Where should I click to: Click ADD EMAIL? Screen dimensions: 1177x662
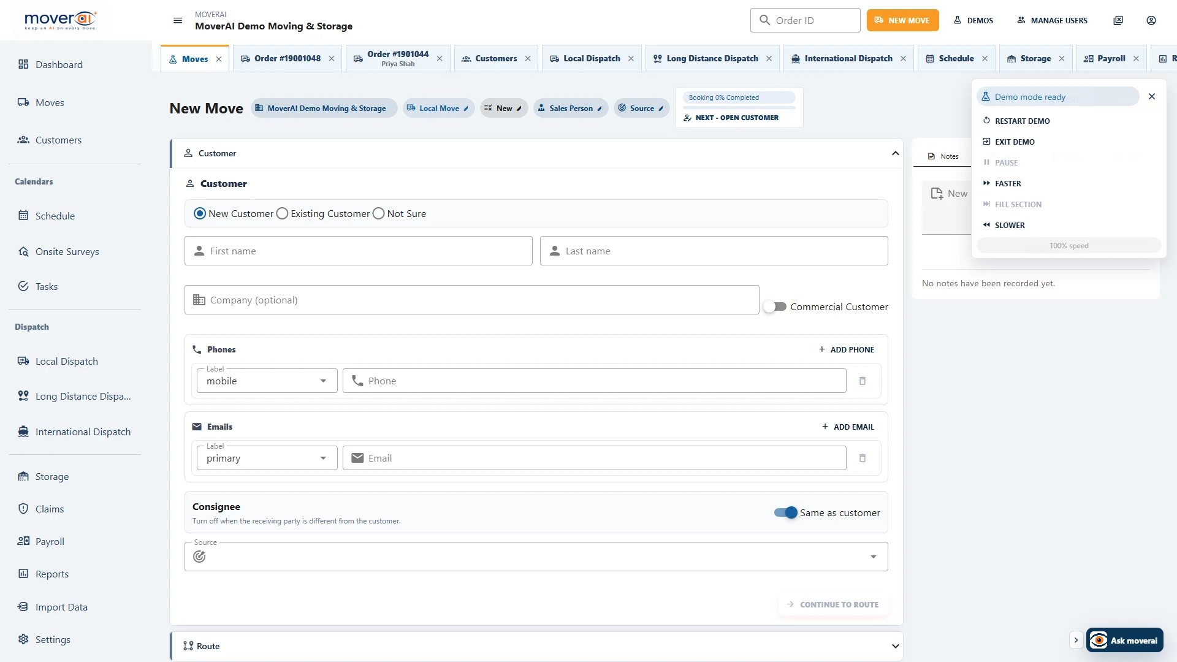pos(848,427)
